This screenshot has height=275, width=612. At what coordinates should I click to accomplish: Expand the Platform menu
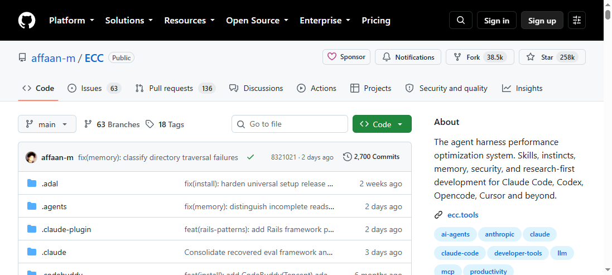pos(71,20)
